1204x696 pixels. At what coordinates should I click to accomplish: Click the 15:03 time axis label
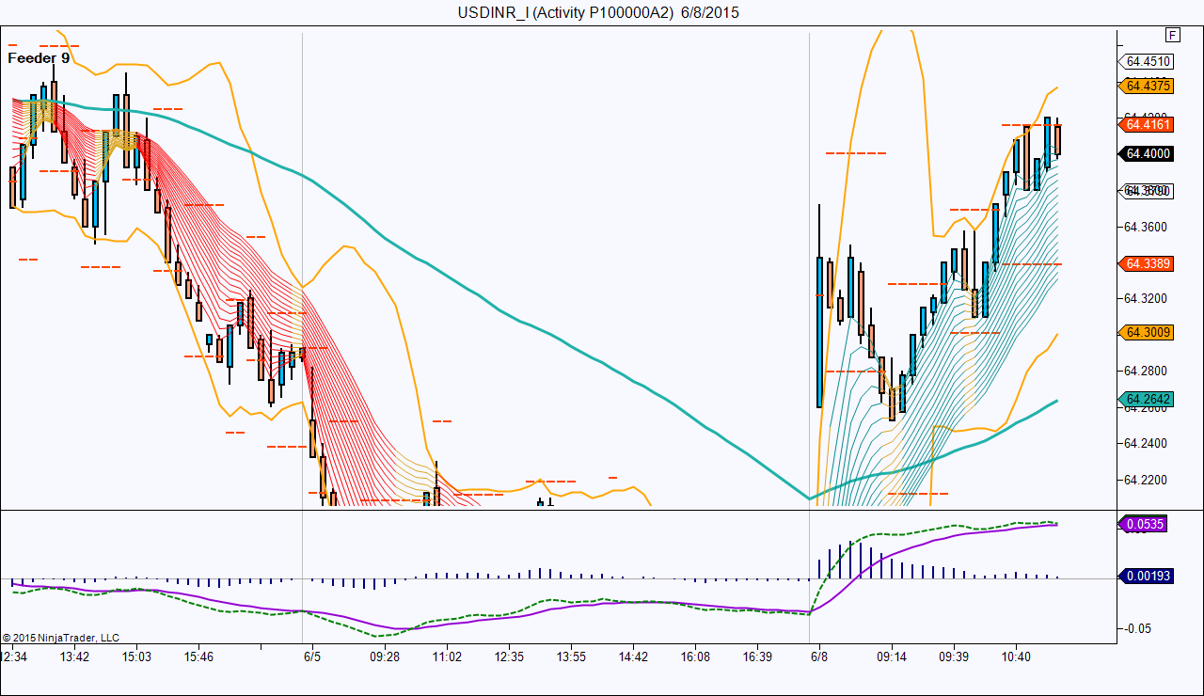pos(136,656)
